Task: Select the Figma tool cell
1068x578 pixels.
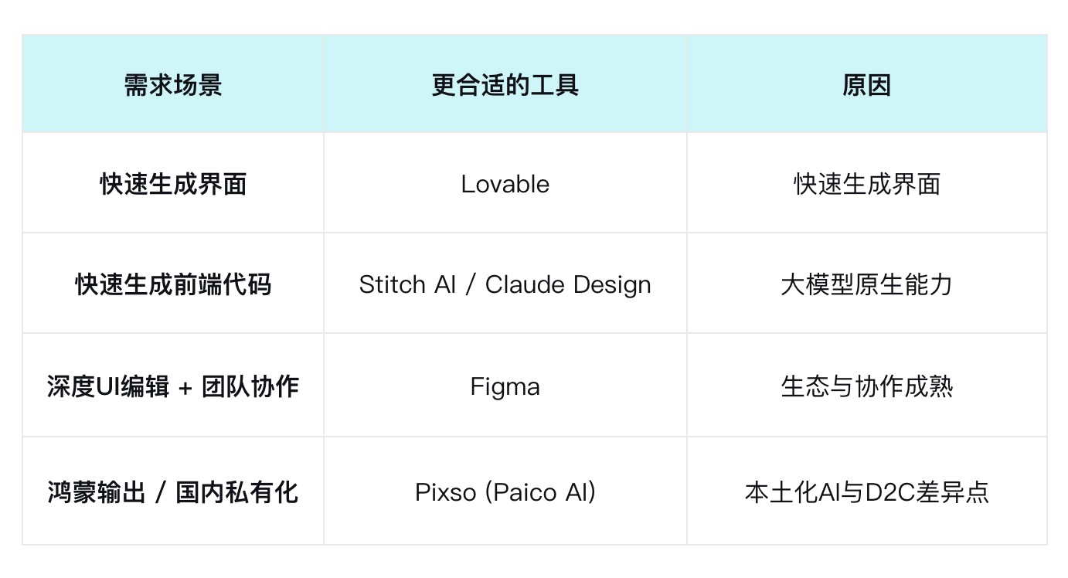Action: (505, 386)
